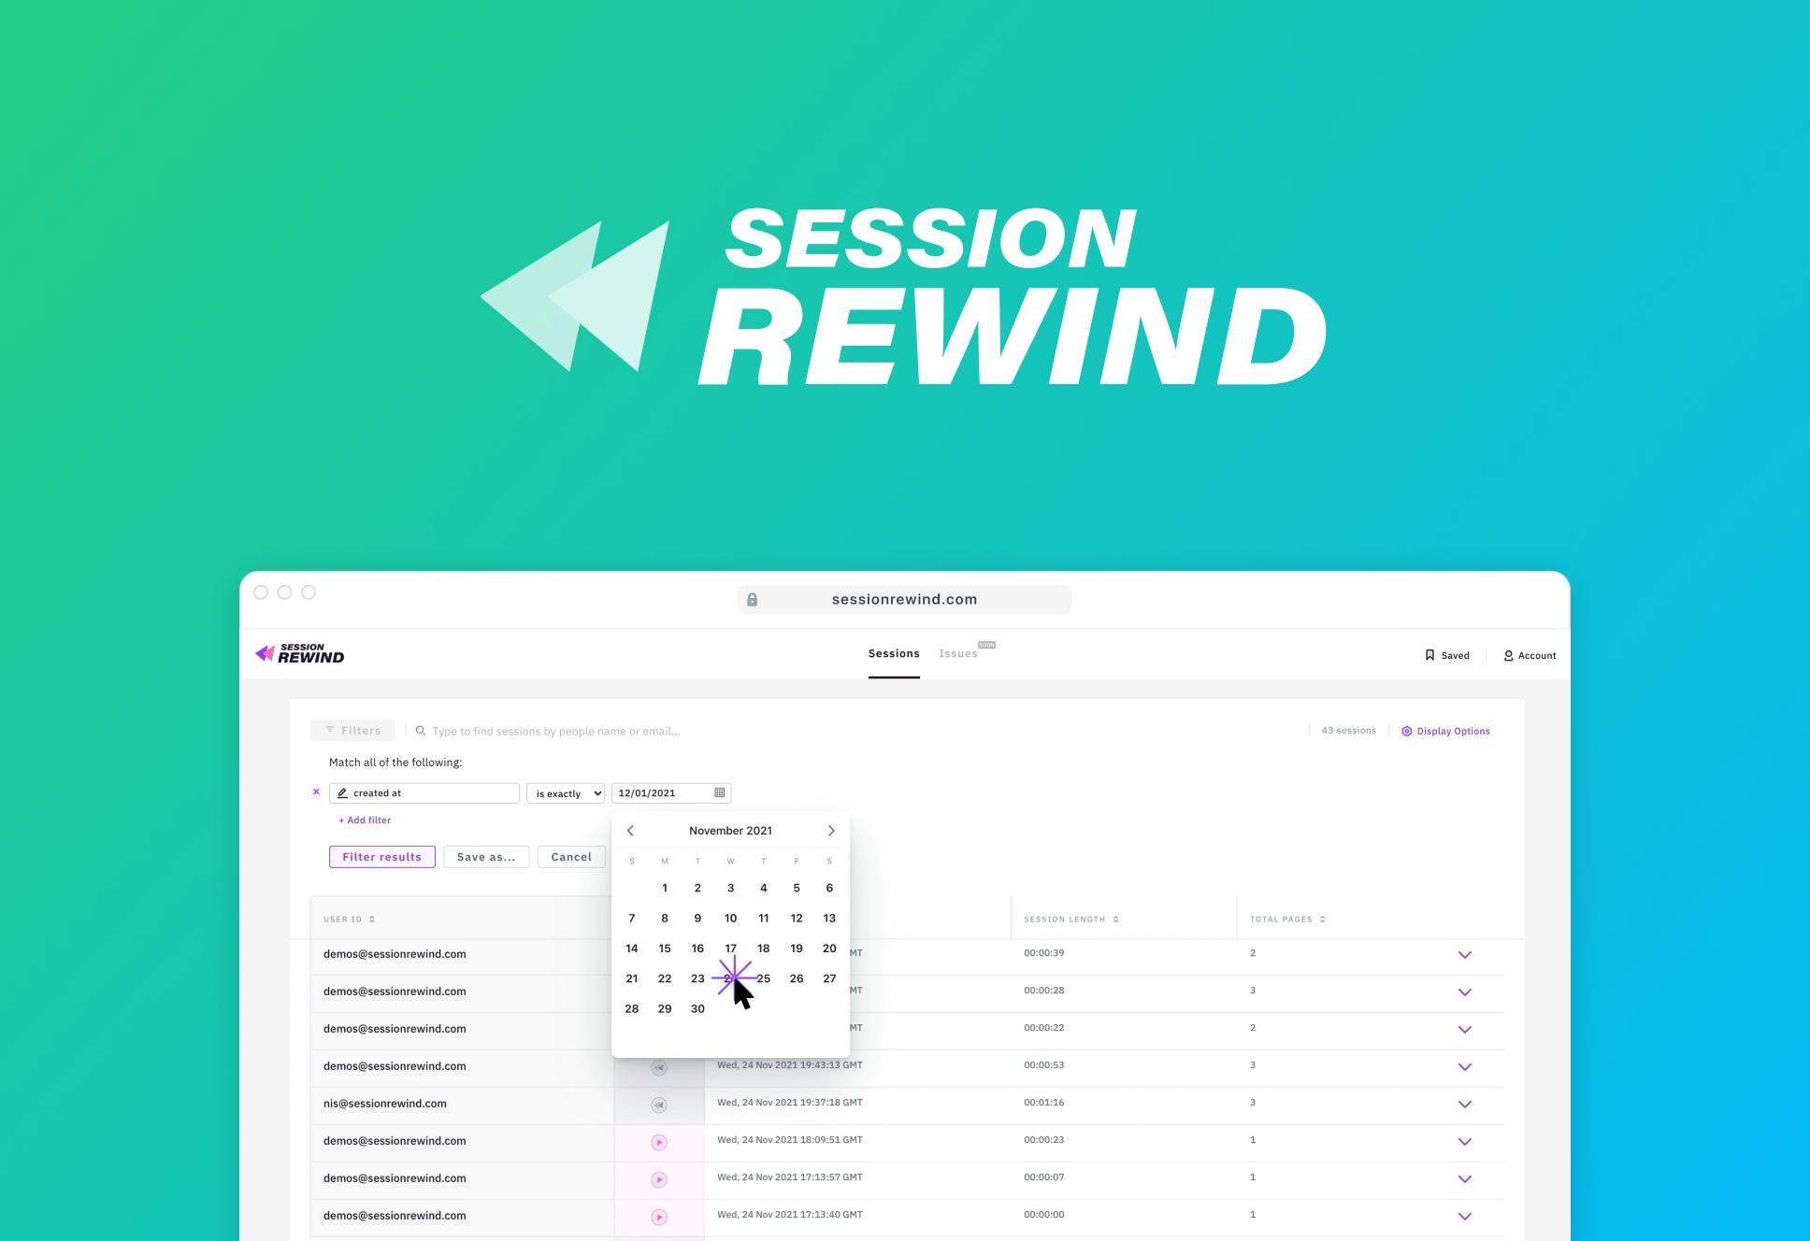Open the is exactly condition dropdown

click(566, 794)
